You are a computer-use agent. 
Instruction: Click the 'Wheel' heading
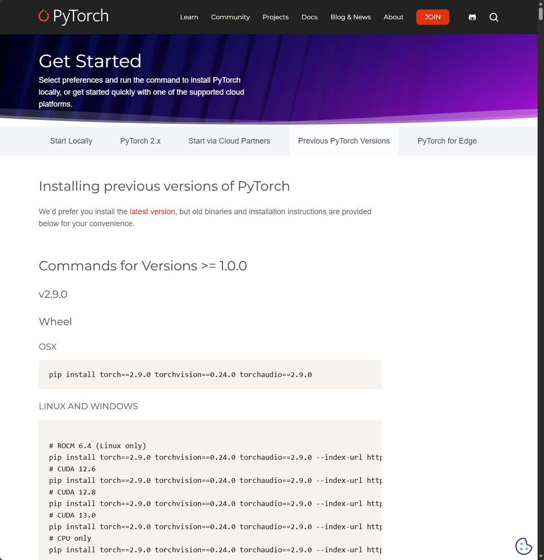click(55, 322)
